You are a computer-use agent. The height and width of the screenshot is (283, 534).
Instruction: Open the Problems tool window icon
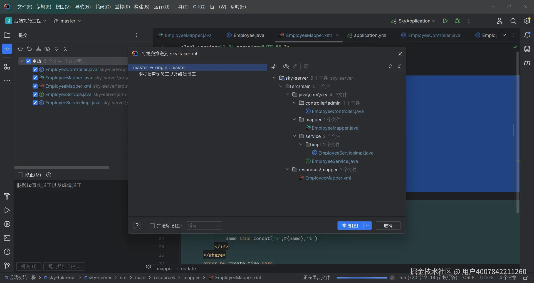click(x=7, y=252)
